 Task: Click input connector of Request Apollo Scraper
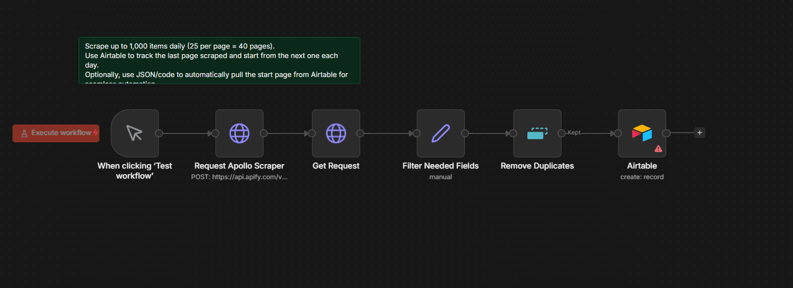pos(215,133)
